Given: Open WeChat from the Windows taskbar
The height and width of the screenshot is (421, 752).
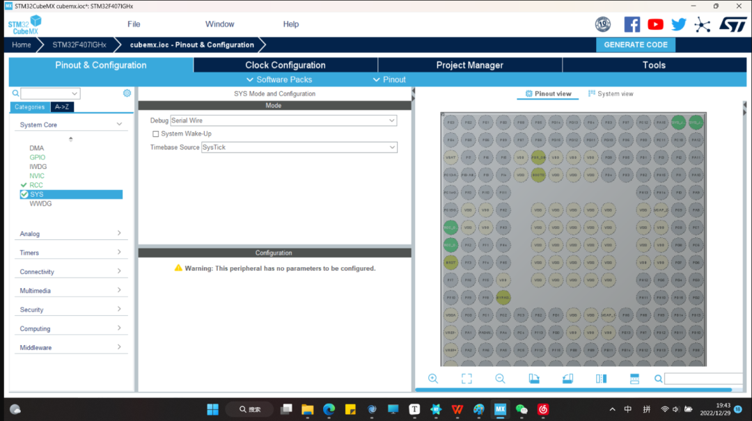Looking at the screenshot, I should click(x=522, y=409).
